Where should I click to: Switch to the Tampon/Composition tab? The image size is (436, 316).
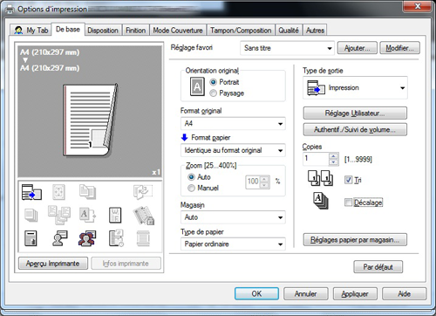coord(241,31)
